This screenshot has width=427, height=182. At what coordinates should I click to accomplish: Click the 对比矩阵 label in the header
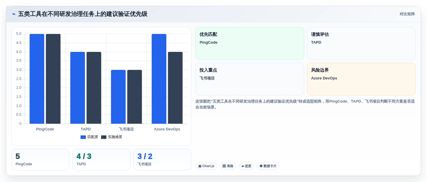(x=407, y=14)
